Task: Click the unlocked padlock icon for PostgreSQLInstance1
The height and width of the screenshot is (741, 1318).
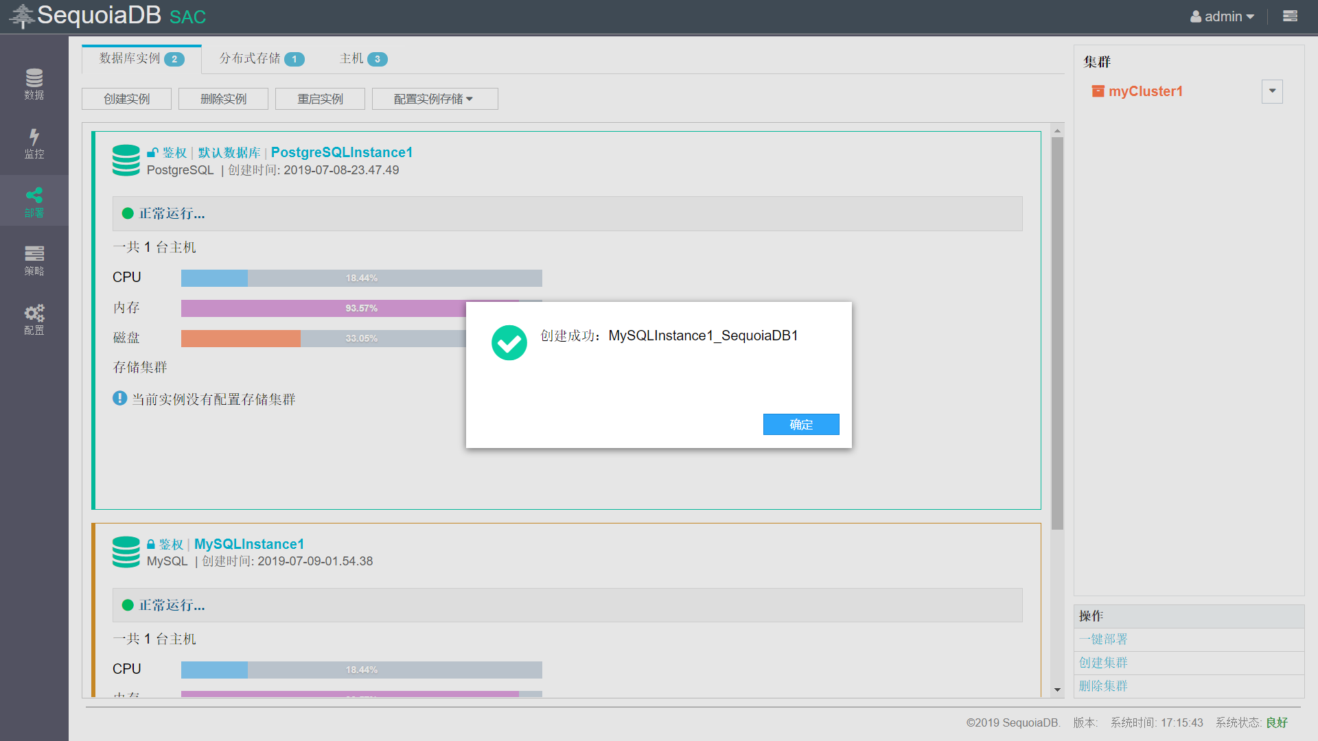Action: (152, 152)
